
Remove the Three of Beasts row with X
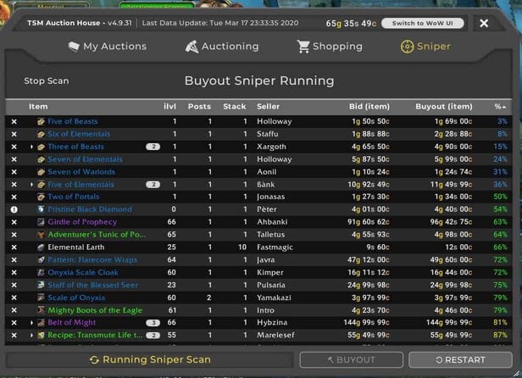coord(14,147)
